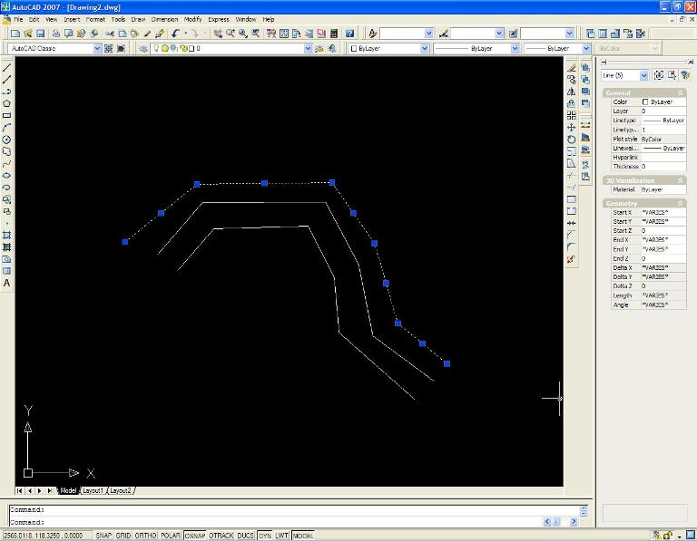Click the Linetype scale value field
Viewport: 697px width, 541px height.
(663, 130)
